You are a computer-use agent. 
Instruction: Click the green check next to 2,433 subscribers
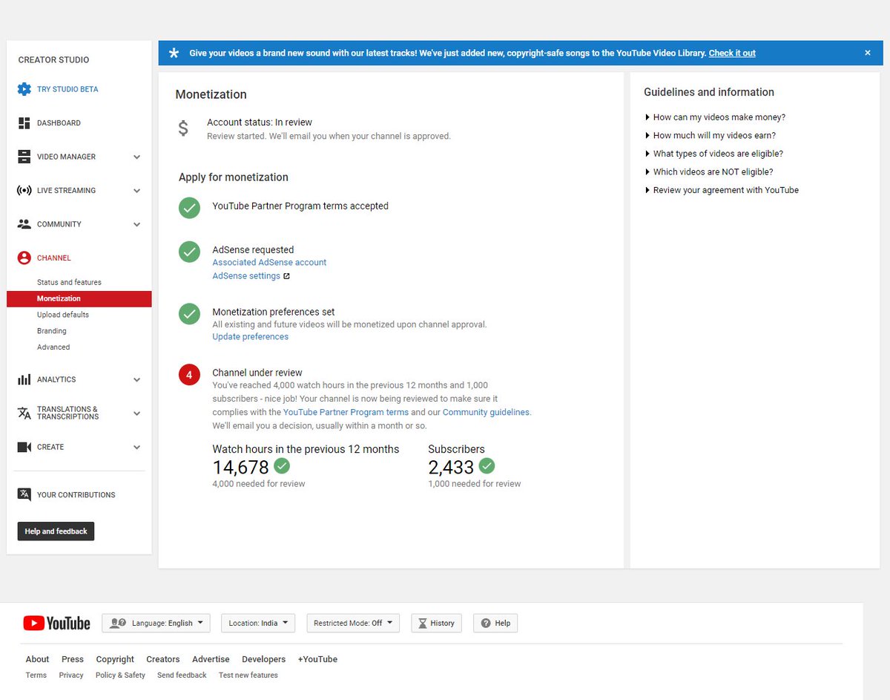coord(487,466)
